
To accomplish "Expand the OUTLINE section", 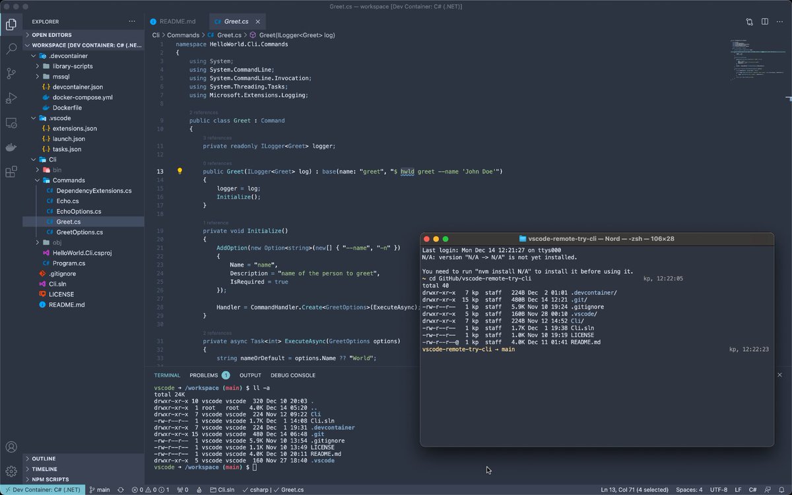I will 83,459.
